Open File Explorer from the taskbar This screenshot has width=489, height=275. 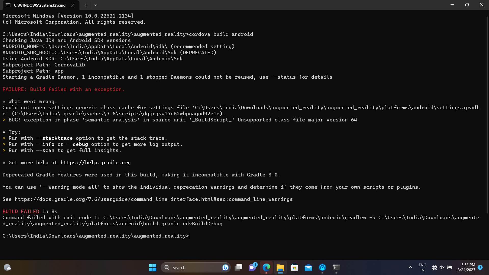[280, 267]
